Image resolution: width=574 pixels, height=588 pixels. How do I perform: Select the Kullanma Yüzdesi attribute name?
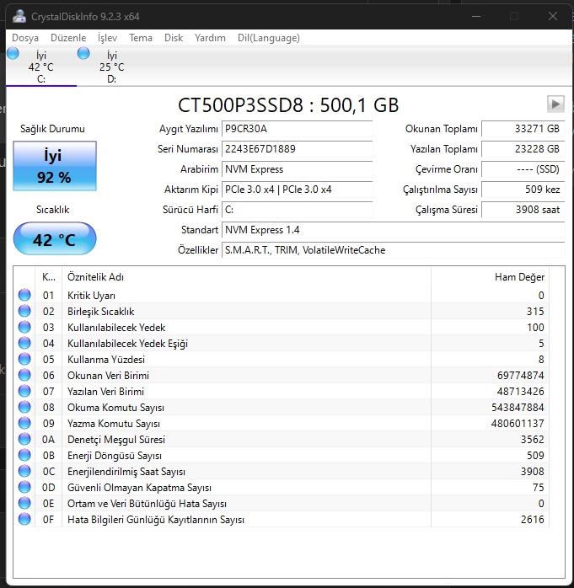coord(106,360)
